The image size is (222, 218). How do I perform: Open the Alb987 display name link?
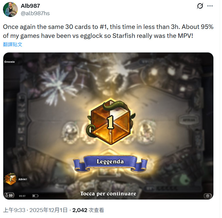coord(30,6)
